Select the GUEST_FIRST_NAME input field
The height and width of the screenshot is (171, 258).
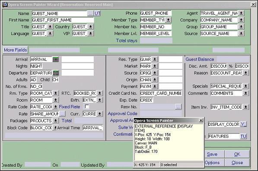click(63, 20)
